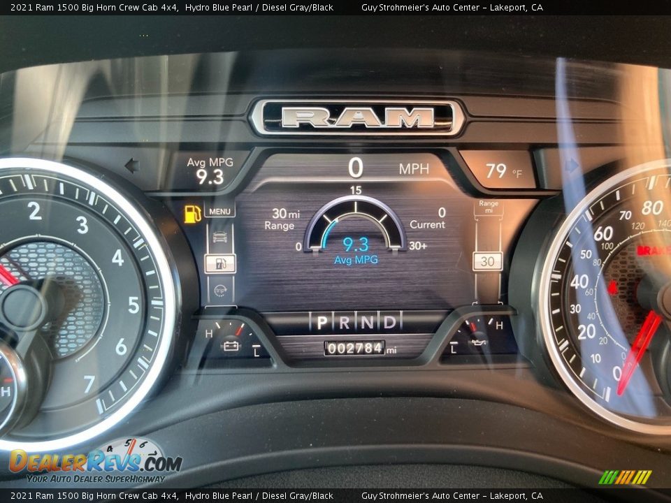Select the vehicle info car icon

tap(220, 237)
